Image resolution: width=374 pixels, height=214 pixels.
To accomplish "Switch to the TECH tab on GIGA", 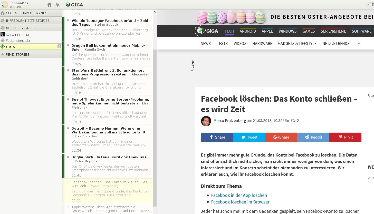I will coord(229,31).
